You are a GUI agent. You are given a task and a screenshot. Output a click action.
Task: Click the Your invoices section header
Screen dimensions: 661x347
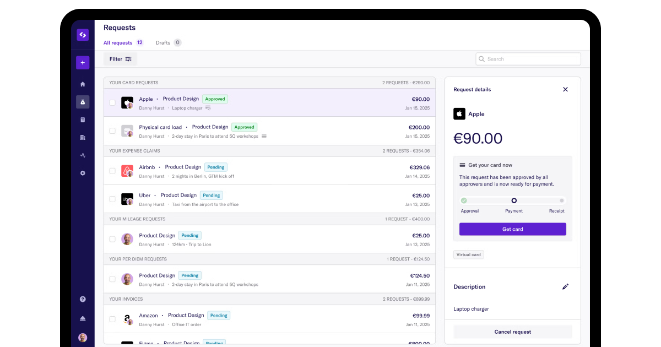point(269,299)
